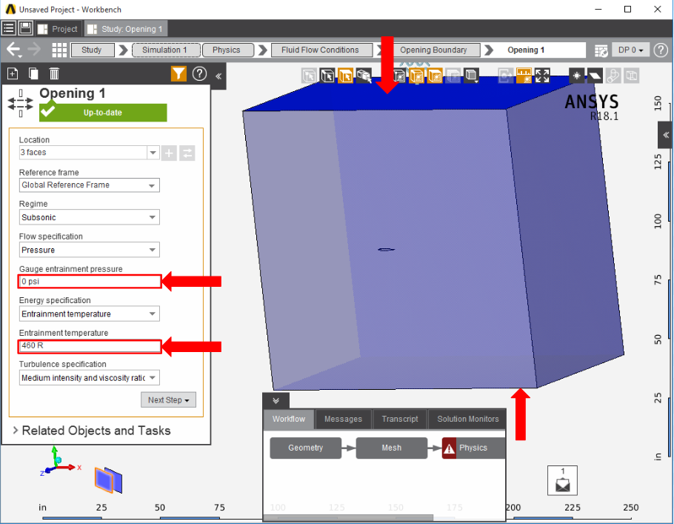Screen dimensions: 674x524
Task: Click the Geometry workflow step
Action: tap(306, 448)
